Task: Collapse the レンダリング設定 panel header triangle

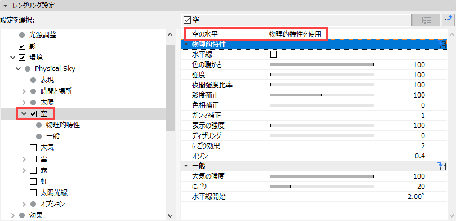Action: click(5, 5)
